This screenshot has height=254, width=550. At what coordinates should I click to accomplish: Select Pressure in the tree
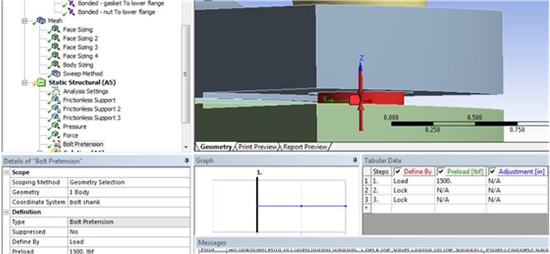coord(74,126)
